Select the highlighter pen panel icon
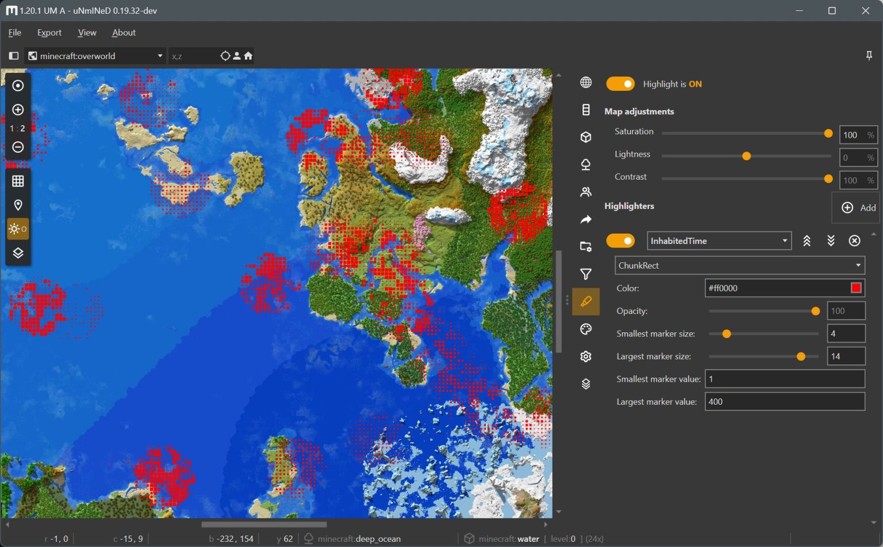 click(x=585, y=301)
